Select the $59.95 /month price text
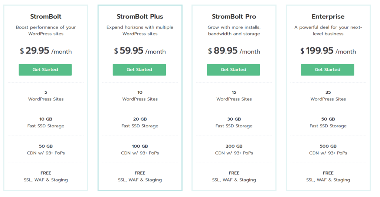380x197 pixels. [x=140, y=51]
